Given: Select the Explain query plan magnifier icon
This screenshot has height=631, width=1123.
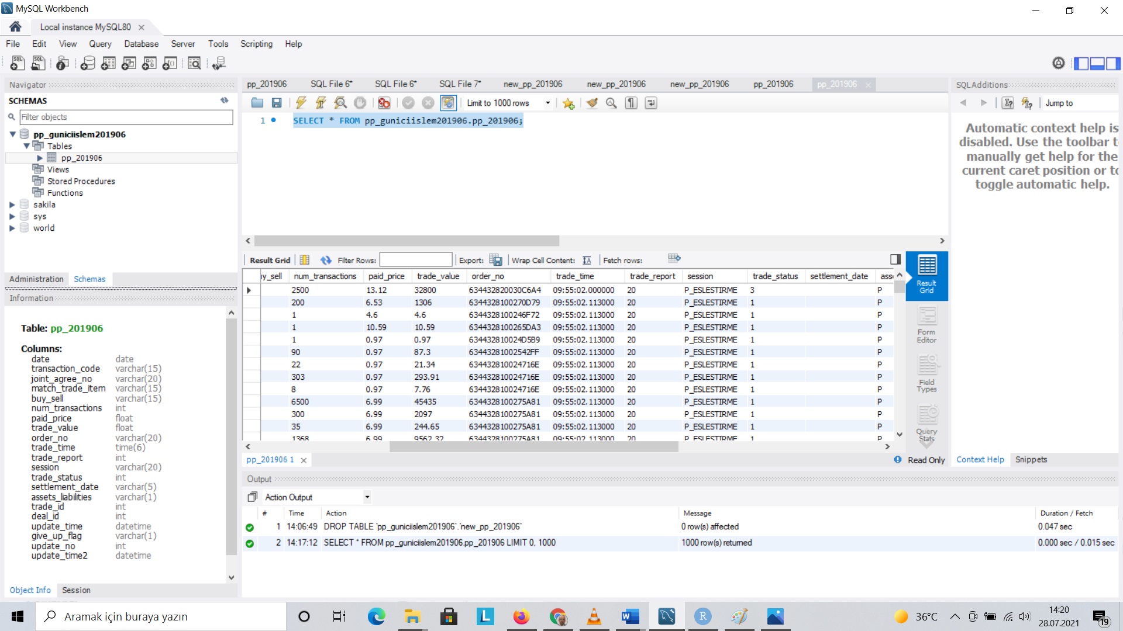Looking at the screenshot, I should click(x=340, y=103).
